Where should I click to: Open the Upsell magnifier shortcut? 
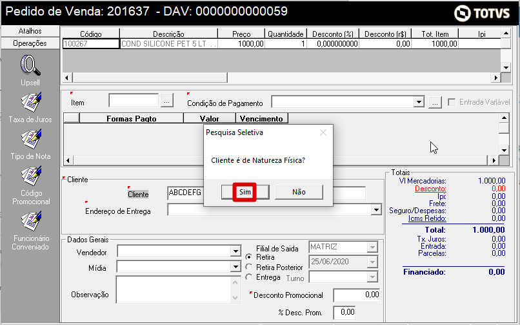tap(30, 65)
